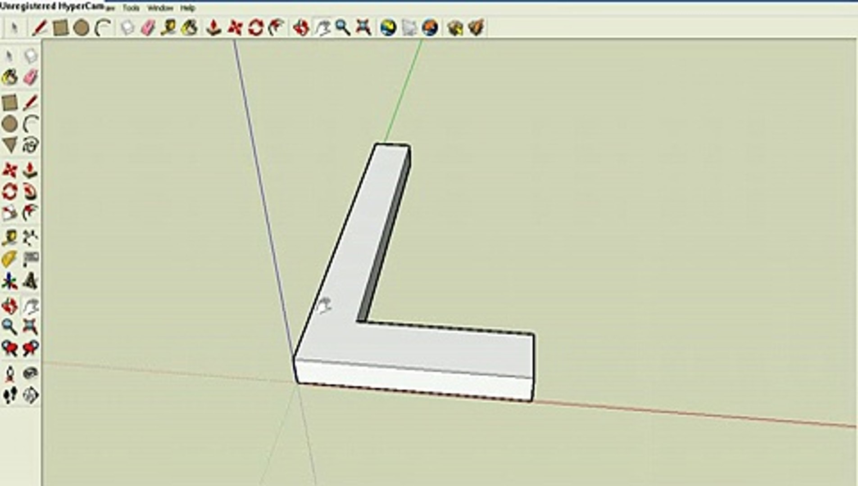
Task: Choose the pink Eraser in the side palette
Action: (30, 77)
